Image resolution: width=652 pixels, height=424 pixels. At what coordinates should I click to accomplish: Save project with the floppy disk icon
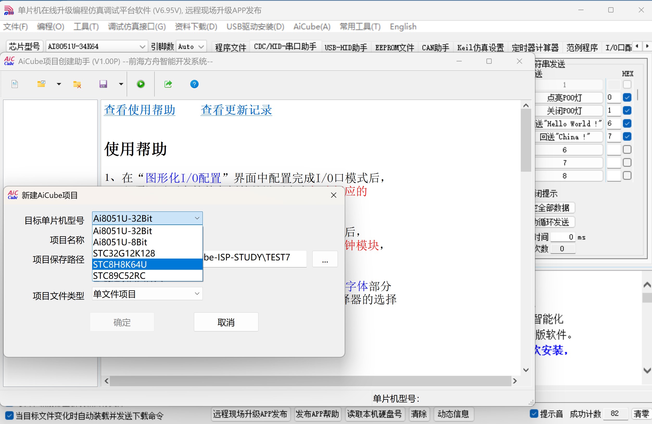103,84
